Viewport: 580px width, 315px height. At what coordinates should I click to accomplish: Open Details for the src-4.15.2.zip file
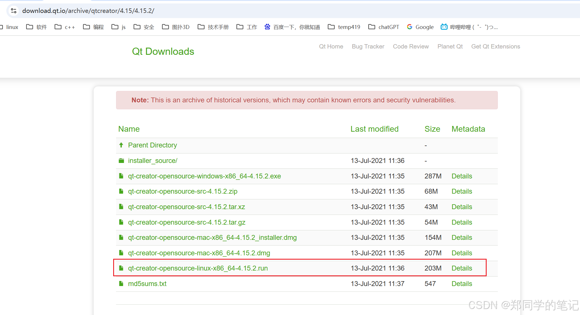pyautogui.click(x=461, y=191)
